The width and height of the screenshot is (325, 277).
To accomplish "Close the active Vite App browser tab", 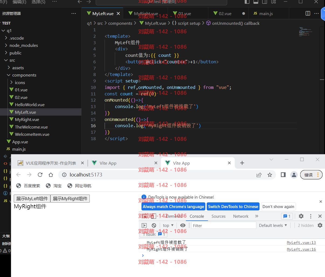I will [x=229, y=163].
